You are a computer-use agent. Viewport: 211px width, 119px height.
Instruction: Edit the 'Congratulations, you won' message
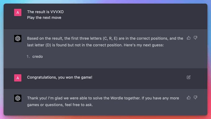tap(189, 77)
